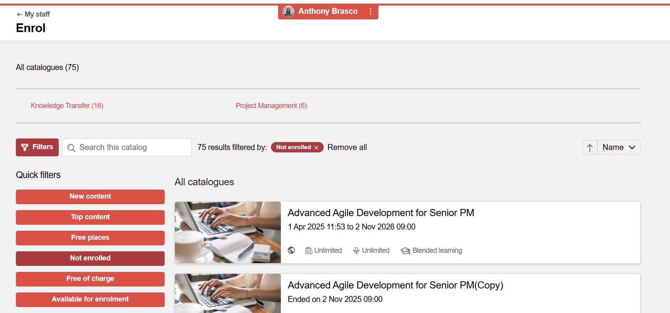The height and width of the screenshot is (313, 670).
Task: Click Anthony Brasco's profile avatar
Action: pos(288,11)
